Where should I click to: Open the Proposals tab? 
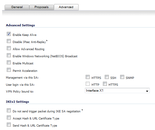(42, 7)
